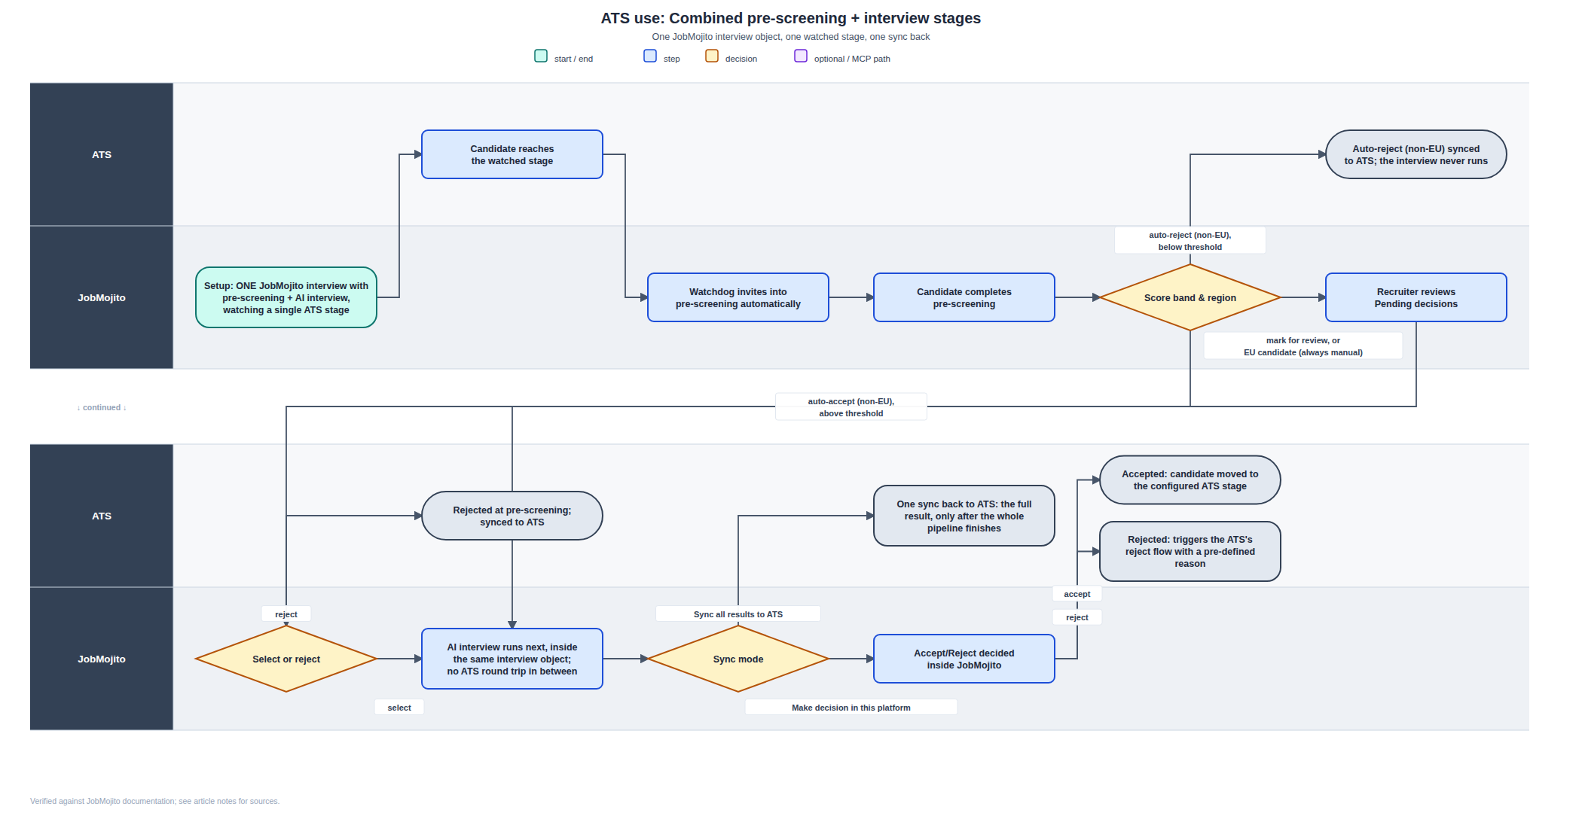This screenshot has height=813, width=1582.
Task: Click the 'Sync all results to ATS' label
Action: click(738, 614)
